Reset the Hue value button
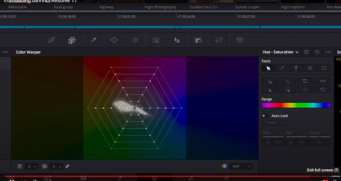The image size is (341, 181). tap(278, 143)
